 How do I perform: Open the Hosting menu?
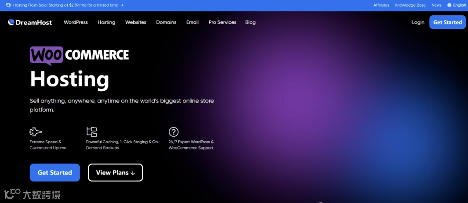(x=106, y=22)
